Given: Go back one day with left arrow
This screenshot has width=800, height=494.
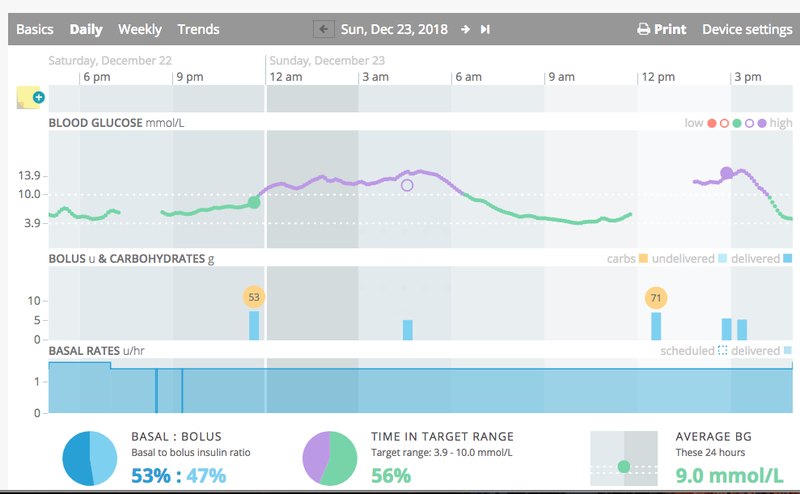Looking at the screenshot, I should click(x=324, y=29).
